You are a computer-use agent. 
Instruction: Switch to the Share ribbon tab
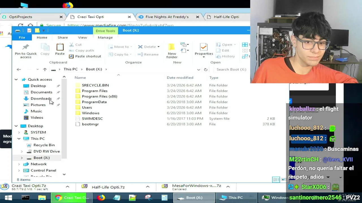tap(63, 37)
